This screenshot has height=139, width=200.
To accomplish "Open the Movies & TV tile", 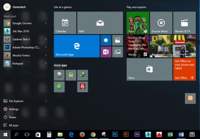I will pos(184,23).
